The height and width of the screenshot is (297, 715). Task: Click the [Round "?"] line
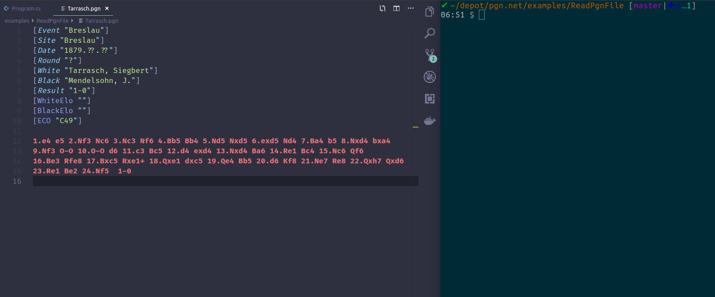click(57, 60)
